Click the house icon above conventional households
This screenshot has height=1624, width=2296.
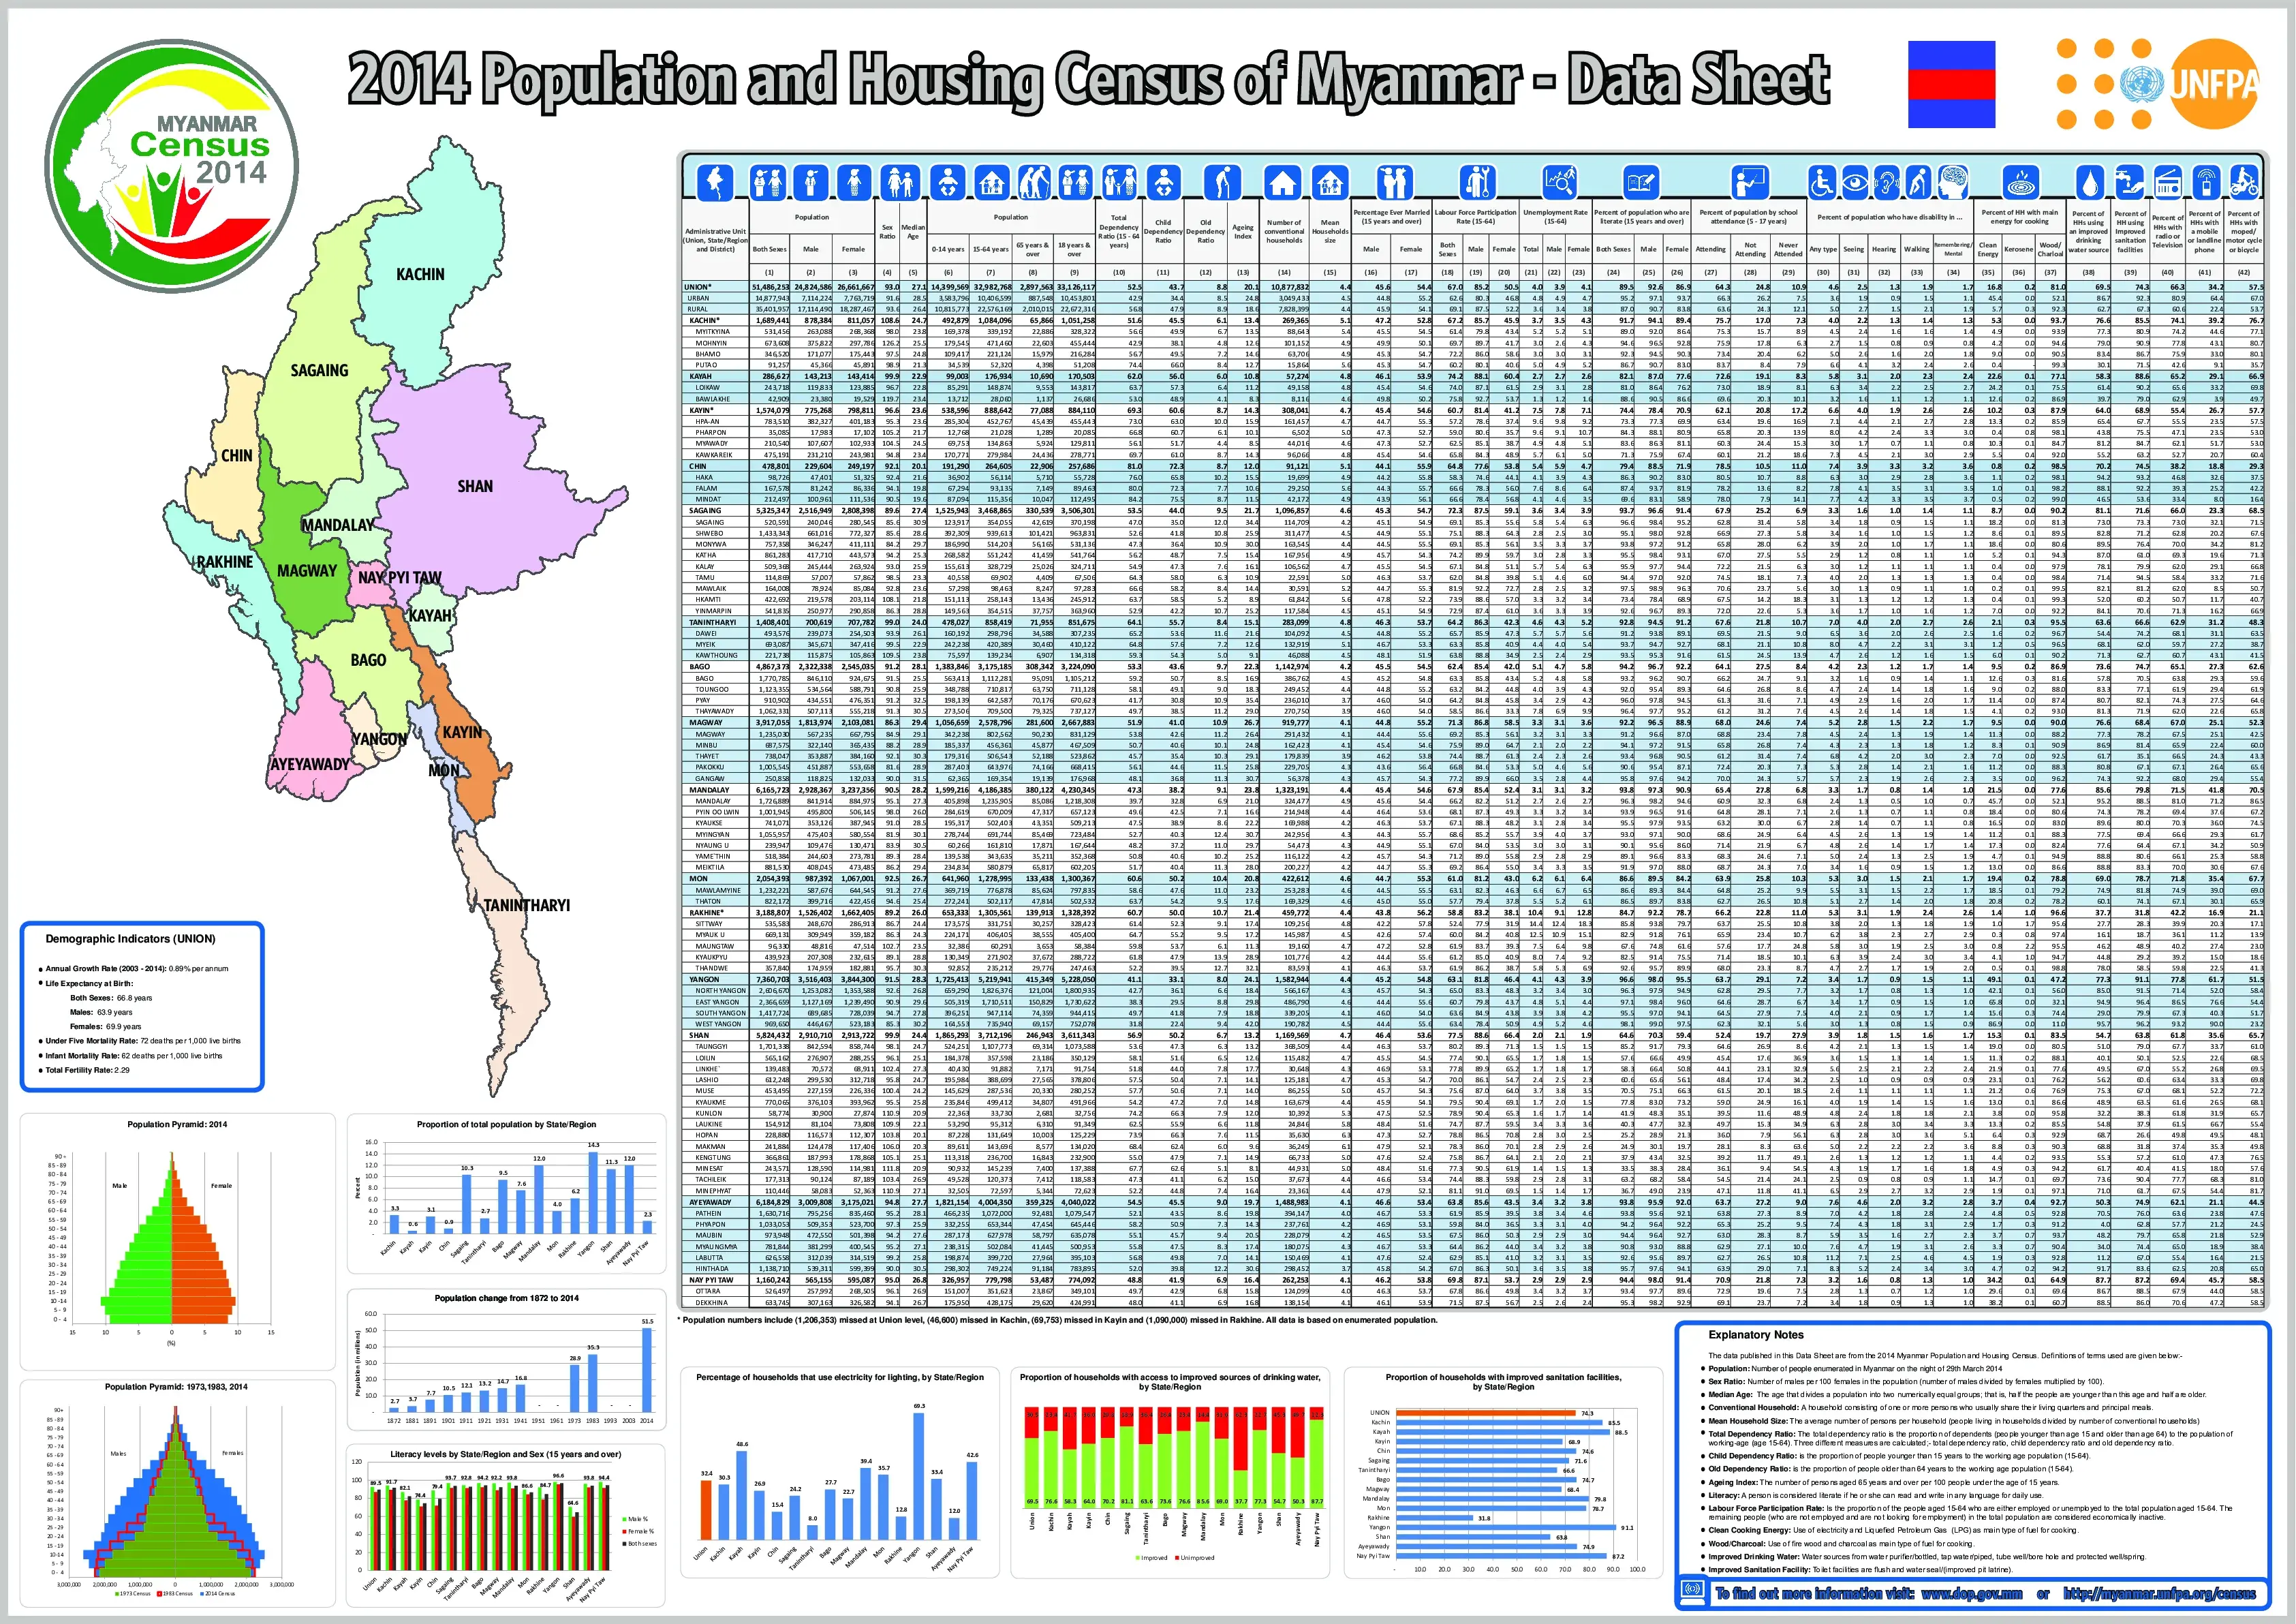(x=1283, y=182)
